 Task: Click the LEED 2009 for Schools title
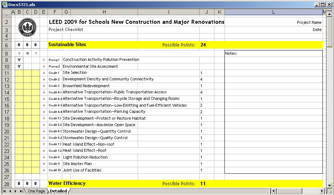(137, 22)
